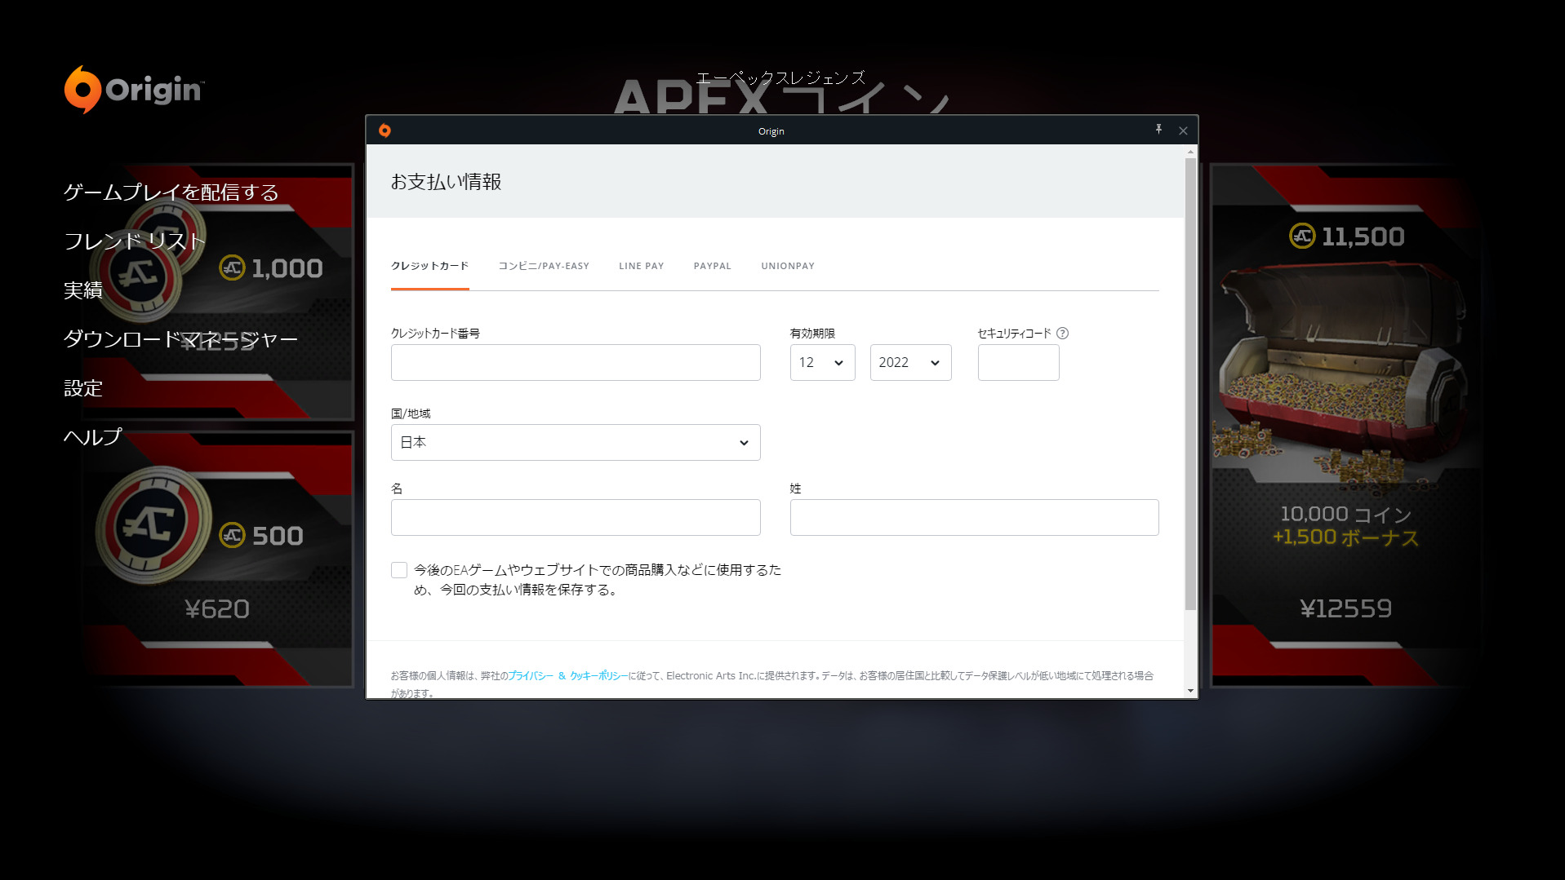Open the expiration month dropdown

pos(821,362)
